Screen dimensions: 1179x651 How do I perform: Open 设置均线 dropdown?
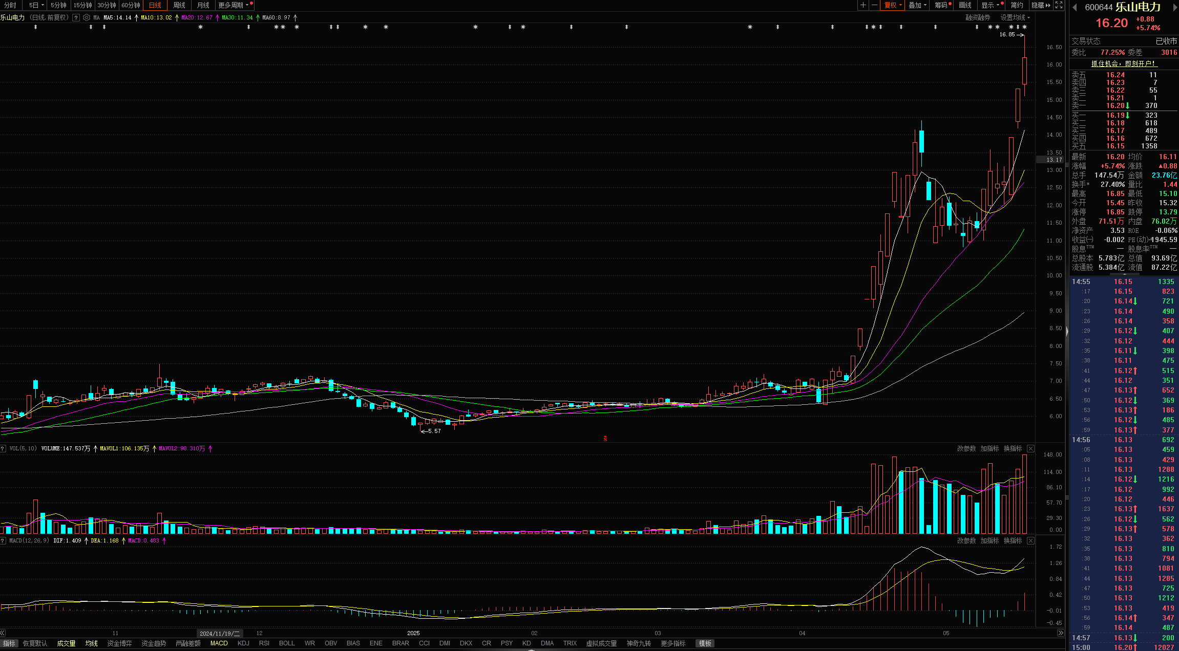(1015, 17)
